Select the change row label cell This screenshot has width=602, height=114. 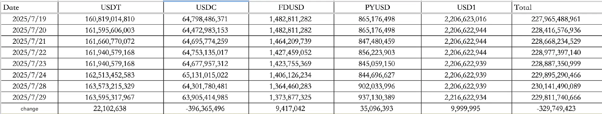click(29, 109)
